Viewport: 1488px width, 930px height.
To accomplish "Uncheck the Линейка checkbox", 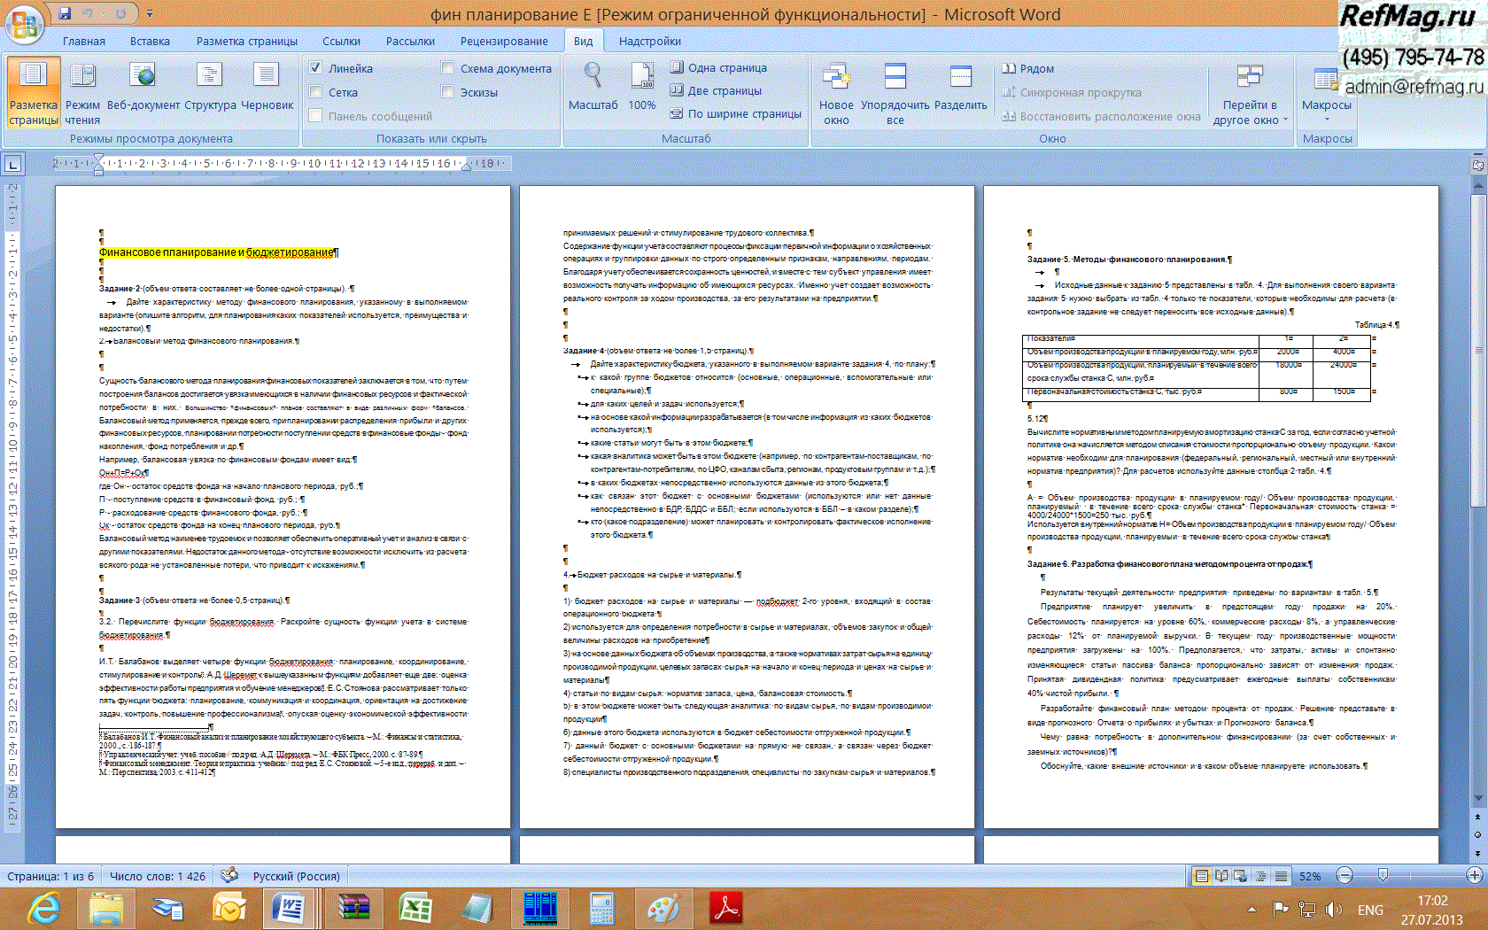I will (x=315, y=68).
